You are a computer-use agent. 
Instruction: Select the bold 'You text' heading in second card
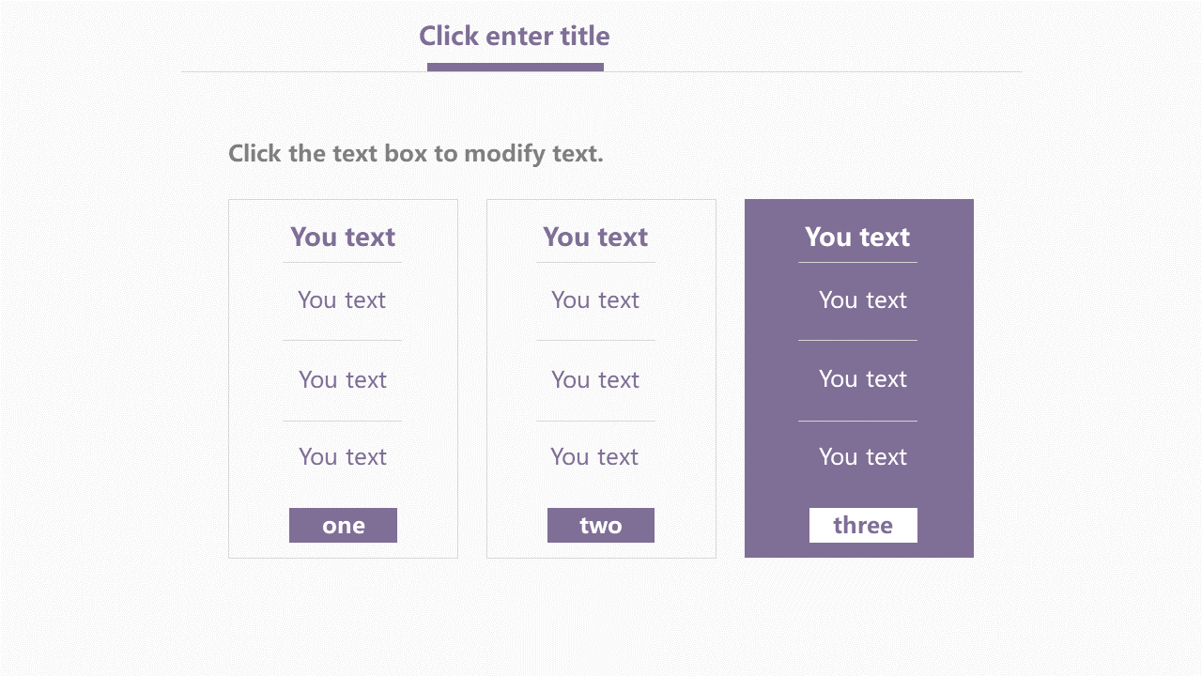[595, 237]
